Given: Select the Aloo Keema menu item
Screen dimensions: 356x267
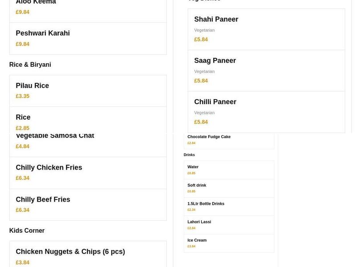Looking at the screenshot, I should (36, 3).
